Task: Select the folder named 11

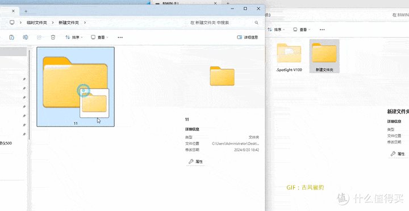Action: tap(76, 87)
